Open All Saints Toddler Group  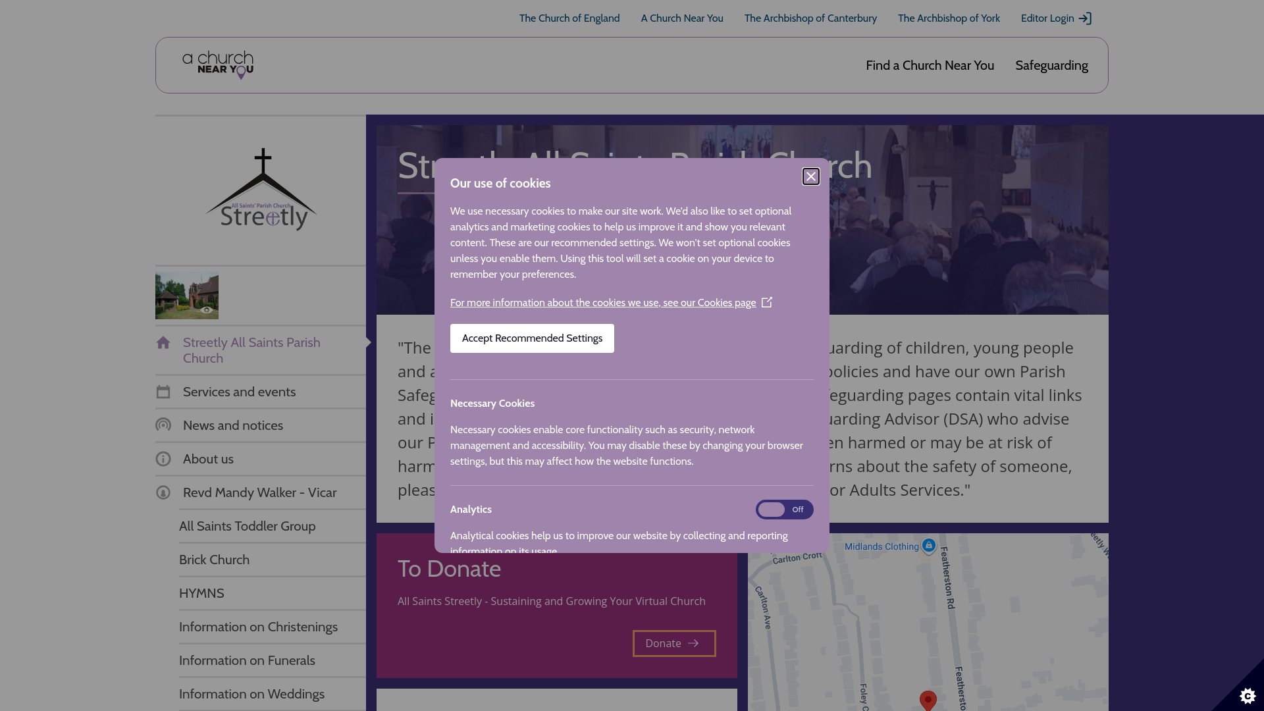pyautogui.click(x=247, y=526)
